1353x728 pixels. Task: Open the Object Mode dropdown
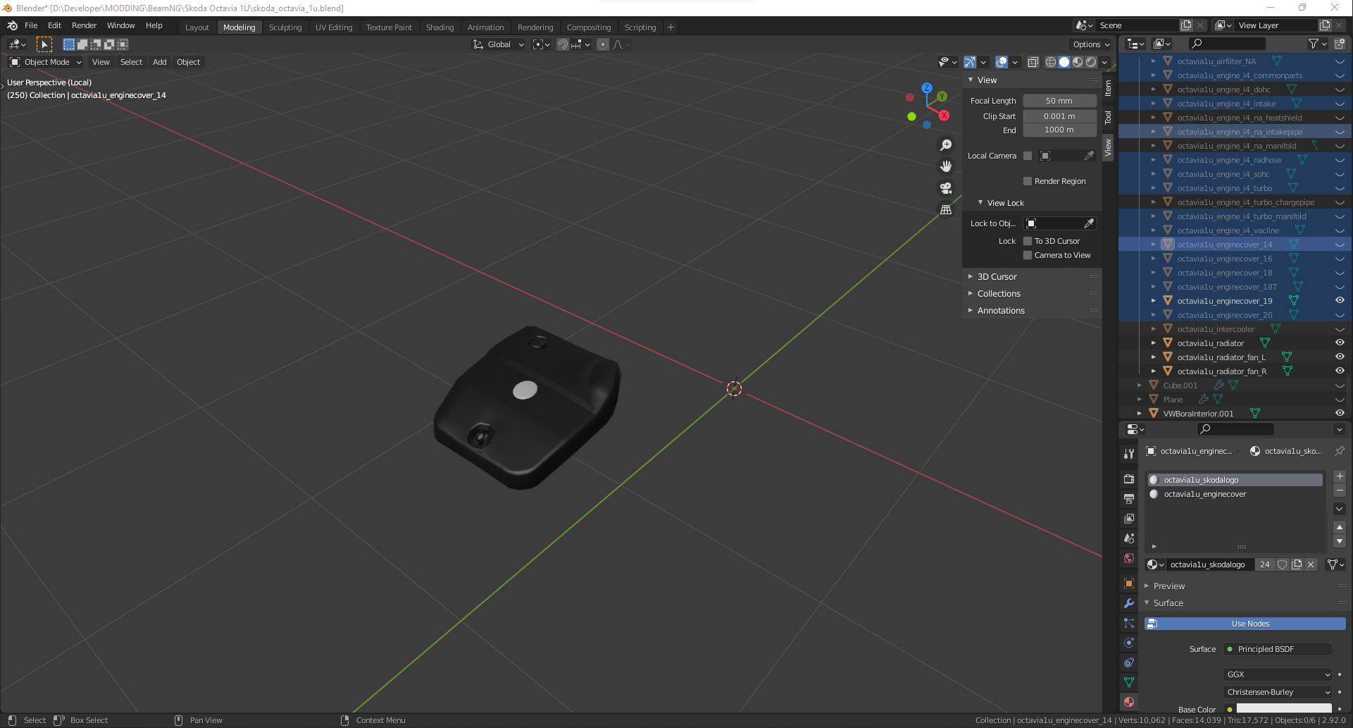click(46, 62)
